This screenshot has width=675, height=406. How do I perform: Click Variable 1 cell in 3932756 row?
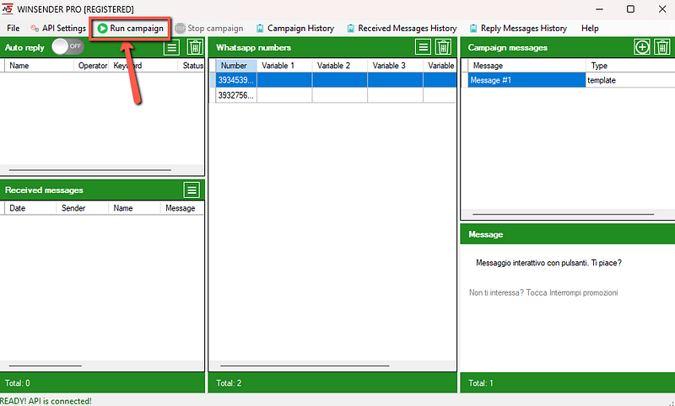284,95
